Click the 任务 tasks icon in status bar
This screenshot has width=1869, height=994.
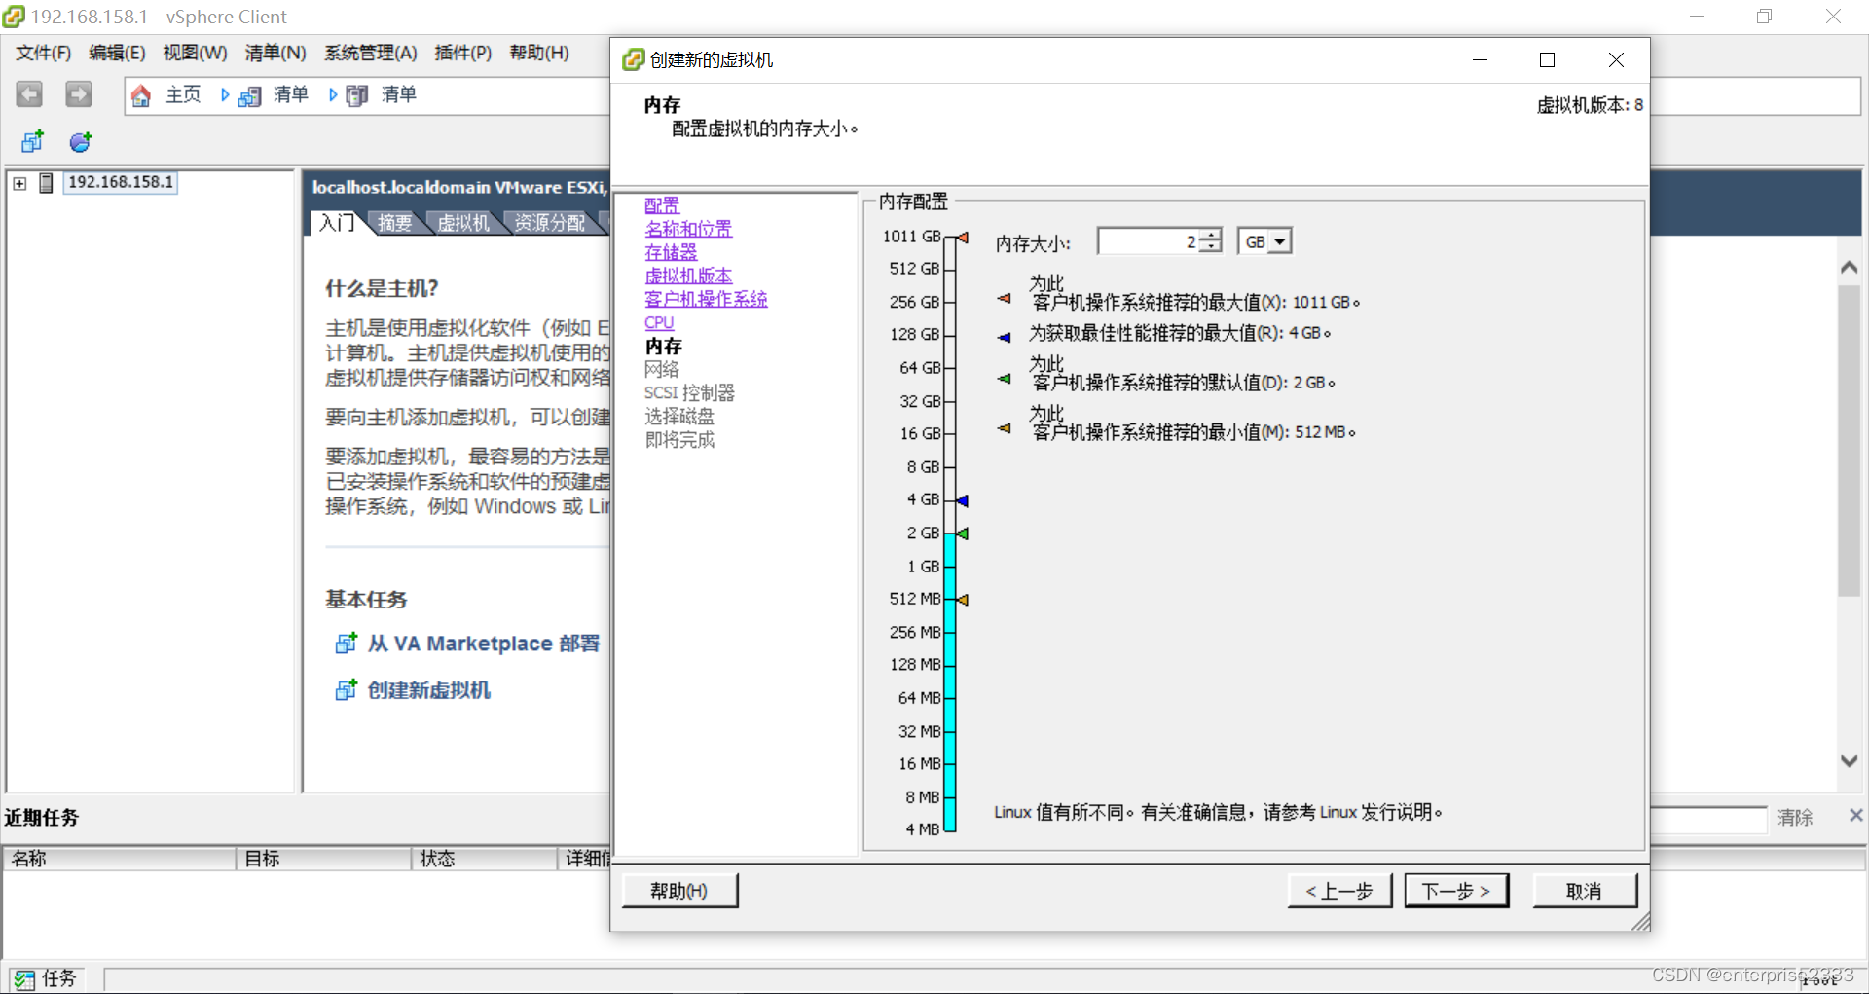(23, 979)
